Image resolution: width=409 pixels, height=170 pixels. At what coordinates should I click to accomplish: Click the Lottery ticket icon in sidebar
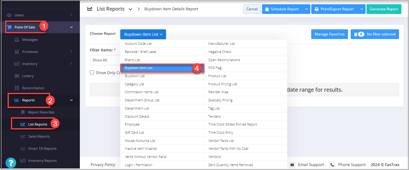click(x=17, y=76)
